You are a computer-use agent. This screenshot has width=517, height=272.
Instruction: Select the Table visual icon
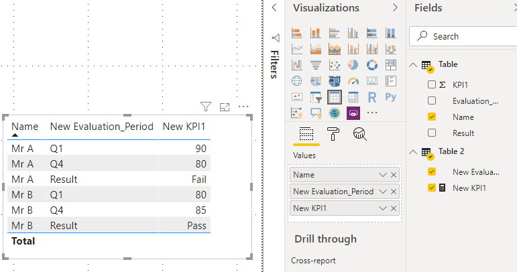tap(335, 97)
